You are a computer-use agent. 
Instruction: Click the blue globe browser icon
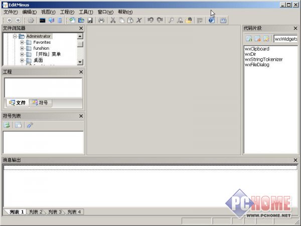click(51, 20)
